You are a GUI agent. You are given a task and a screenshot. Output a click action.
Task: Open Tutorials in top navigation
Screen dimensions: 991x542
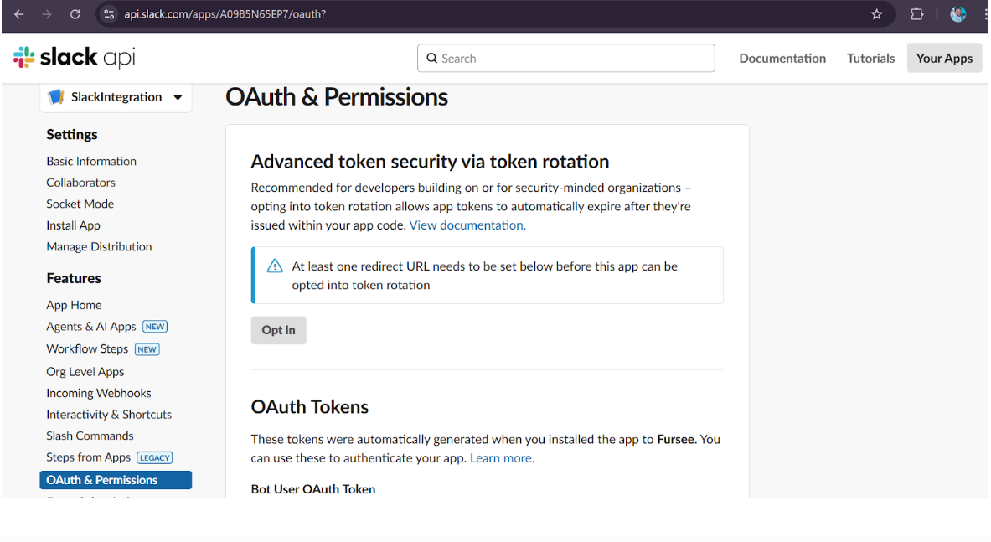click(x=870, y=58)
